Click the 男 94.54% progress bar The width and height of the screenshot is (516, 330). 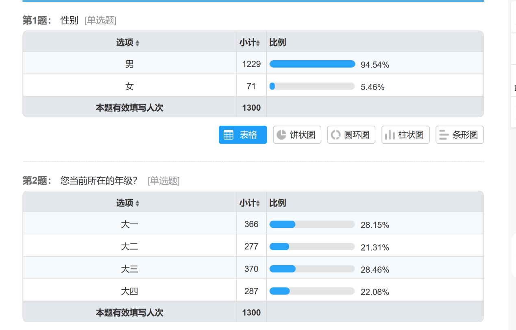tap(312, 64)
